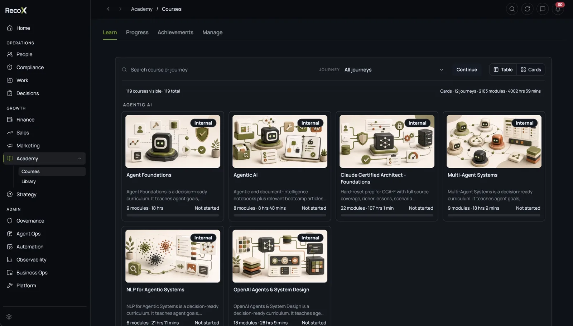Screen dimensions: 573x326
Task: Open Agent Ops icon
Action: [10, 234]
